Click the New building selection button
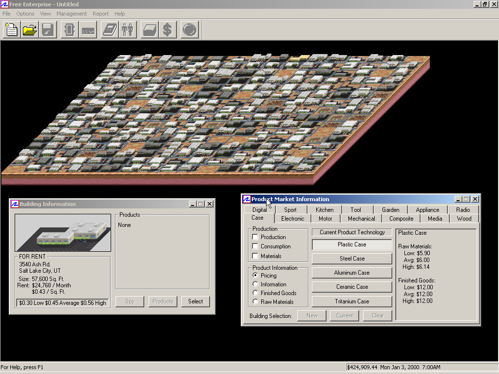Image resolution: width=499 pixels, height=374 pixels. pos(312,316)
